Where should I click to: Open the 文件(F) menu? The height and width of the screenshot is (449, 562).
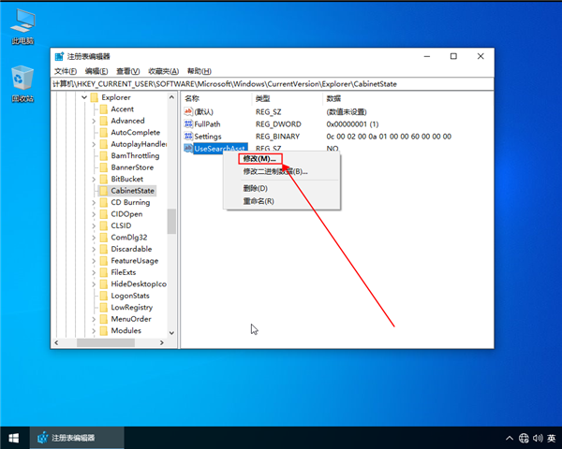(x=66, y=71)
